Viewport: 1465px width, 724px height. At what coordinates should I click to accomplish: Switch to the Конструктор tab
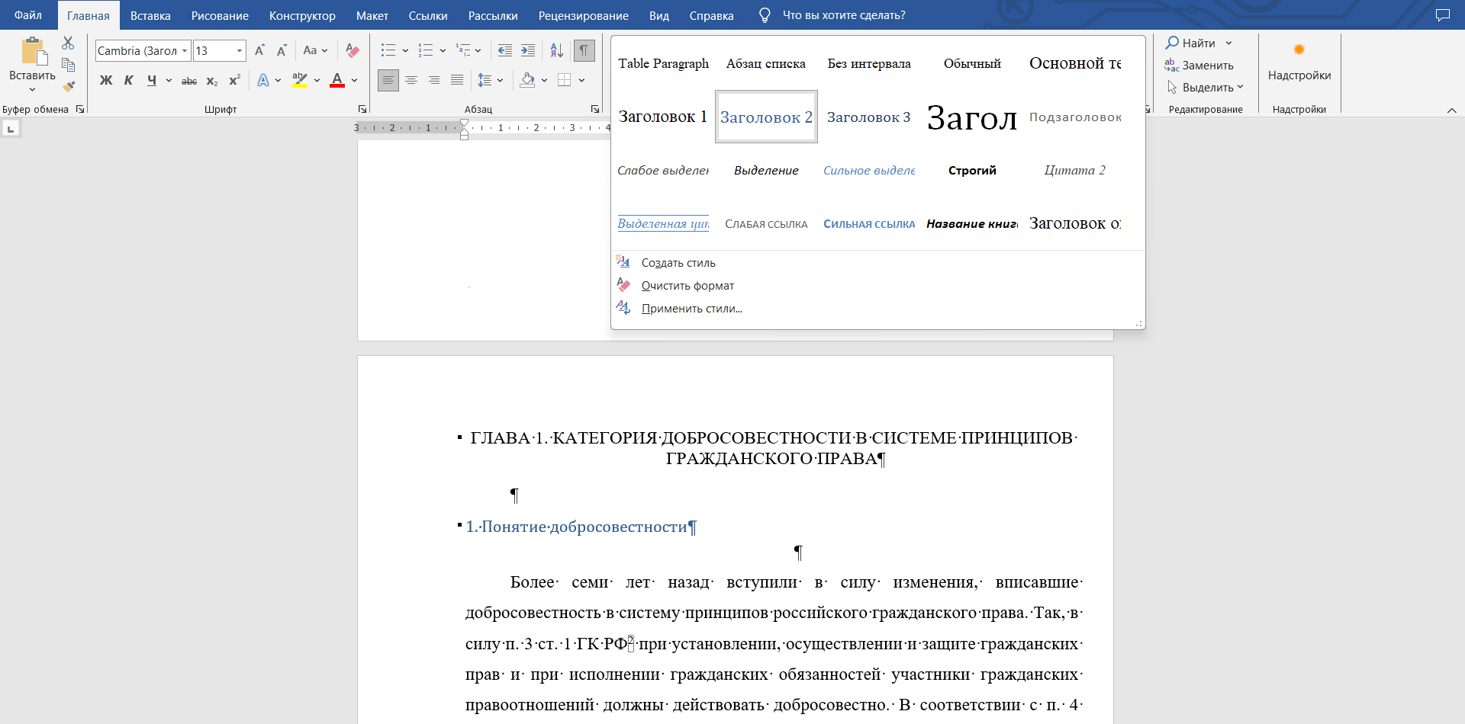302,15
